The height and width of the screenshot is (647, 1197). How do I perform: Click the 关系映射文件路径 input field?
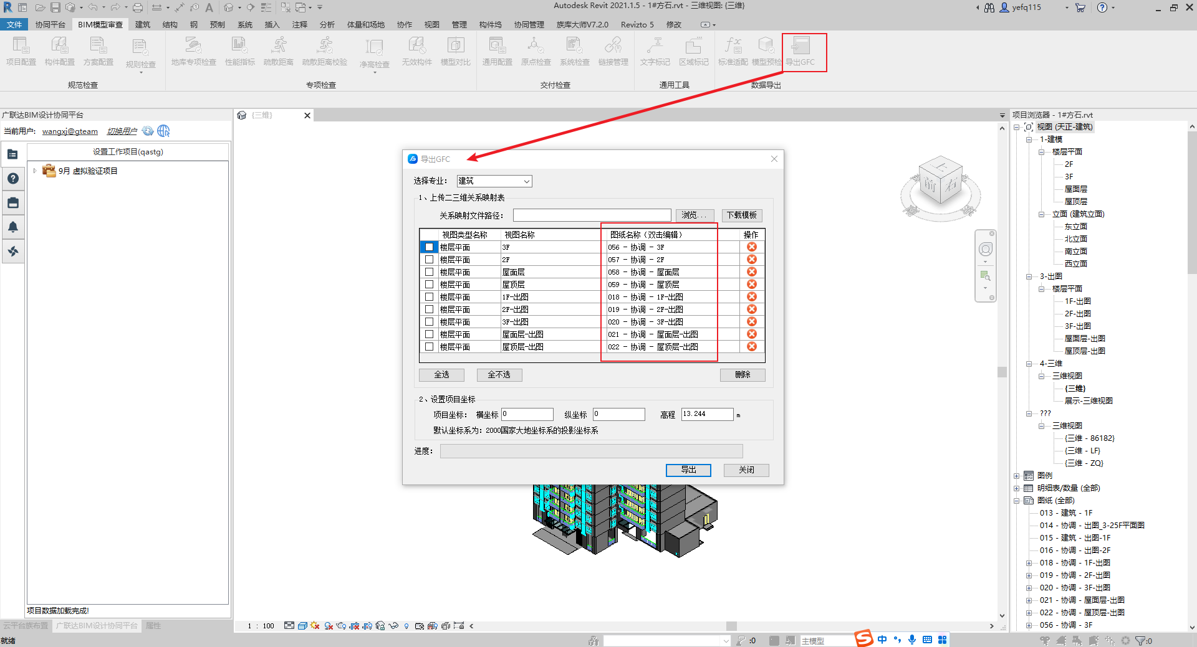click(592, 215)
